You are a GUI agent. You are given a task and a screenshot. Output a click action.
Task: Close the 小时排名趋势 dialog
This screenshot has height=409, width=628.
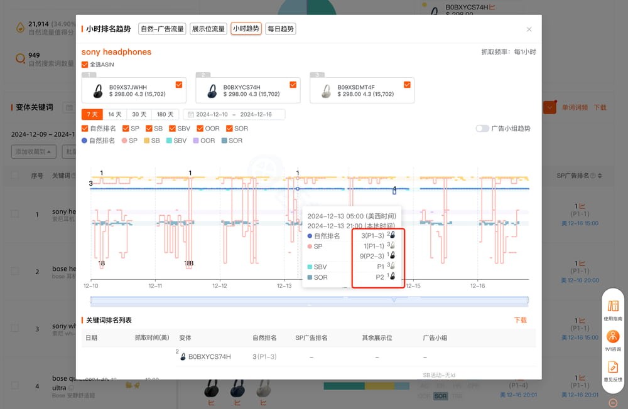click(x=529, y=29)
